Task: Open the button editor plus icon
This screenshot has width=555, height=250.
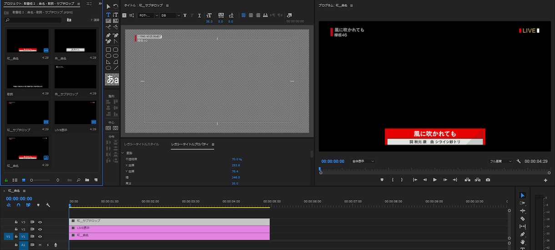Action: tap(545, 180)
